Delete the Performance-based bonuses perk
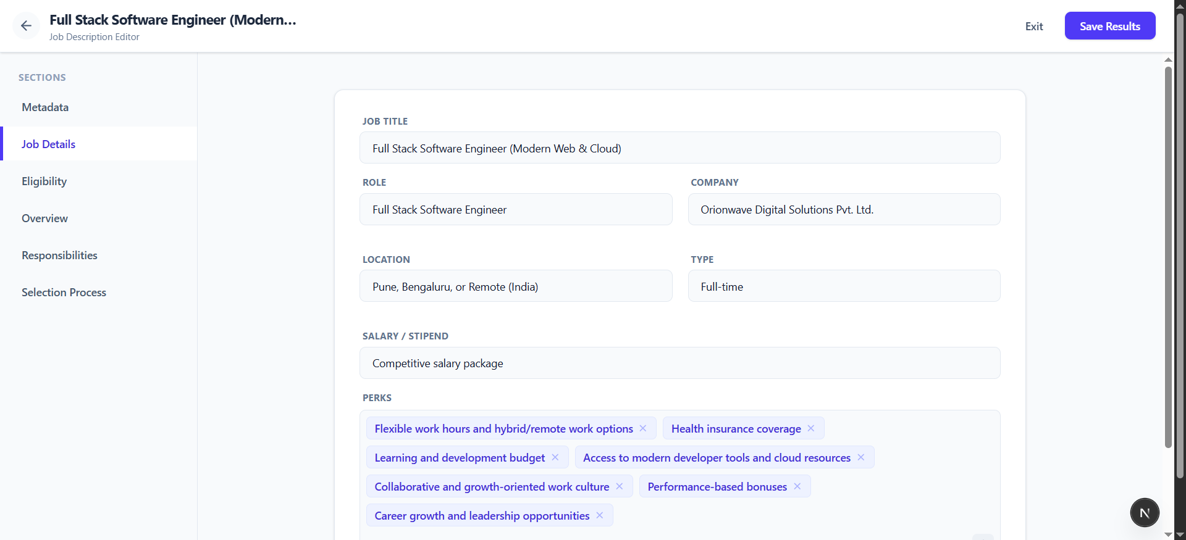Screen dimensions: 1186x540 pyautogui.click(x=797, y=486)
